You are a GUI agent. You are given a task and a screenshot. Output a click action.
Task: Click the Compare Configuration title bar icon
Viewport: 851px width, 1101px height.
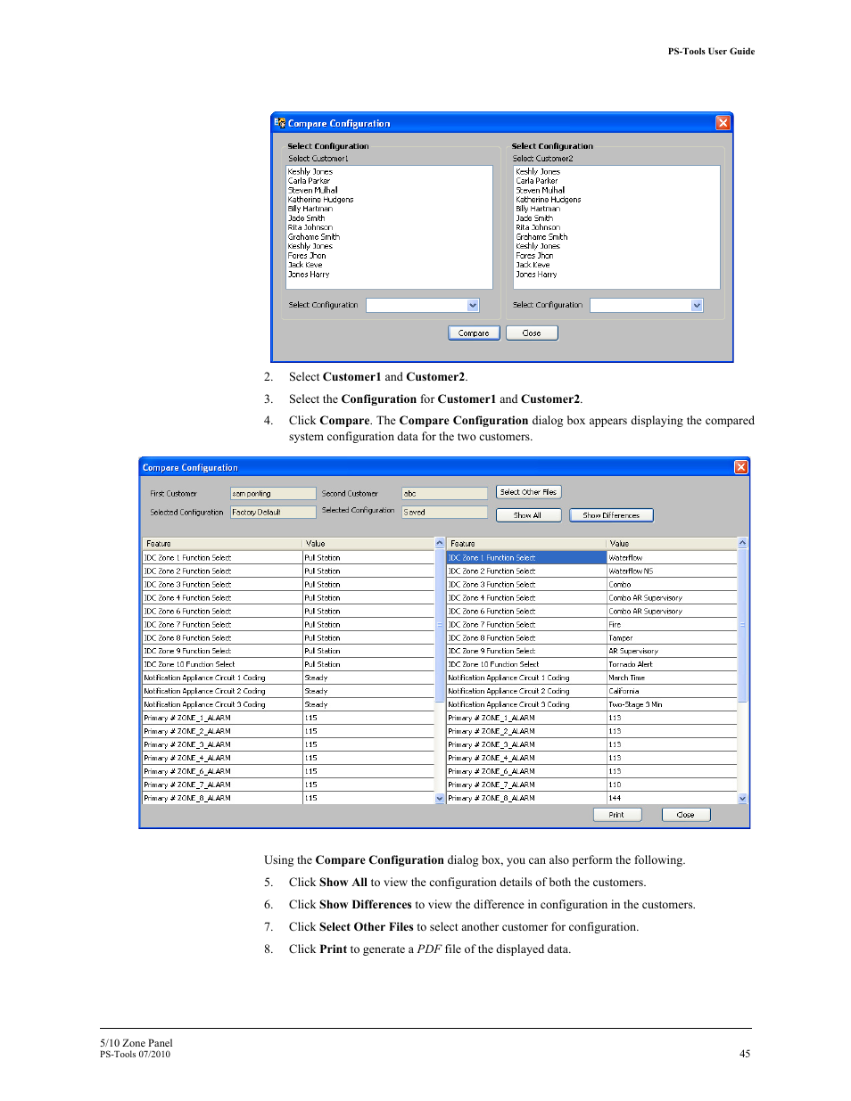(280, 123)
